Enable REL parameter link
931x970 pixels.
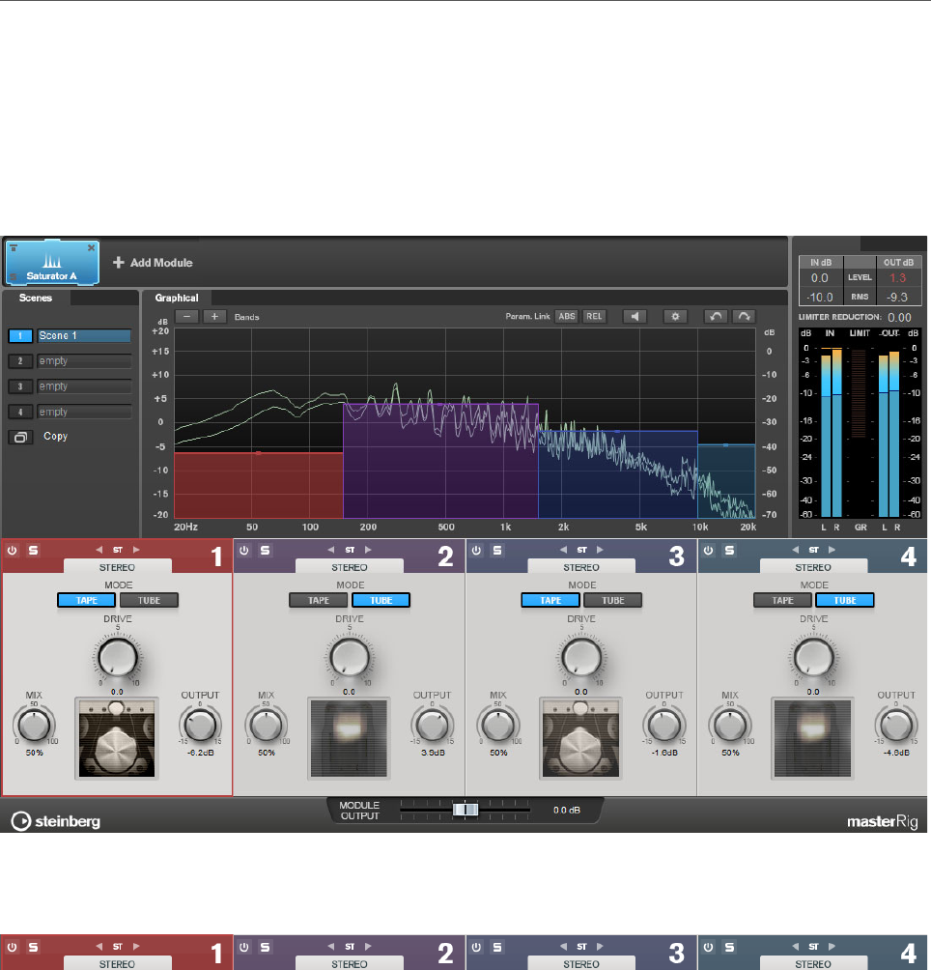click(594, 317)
